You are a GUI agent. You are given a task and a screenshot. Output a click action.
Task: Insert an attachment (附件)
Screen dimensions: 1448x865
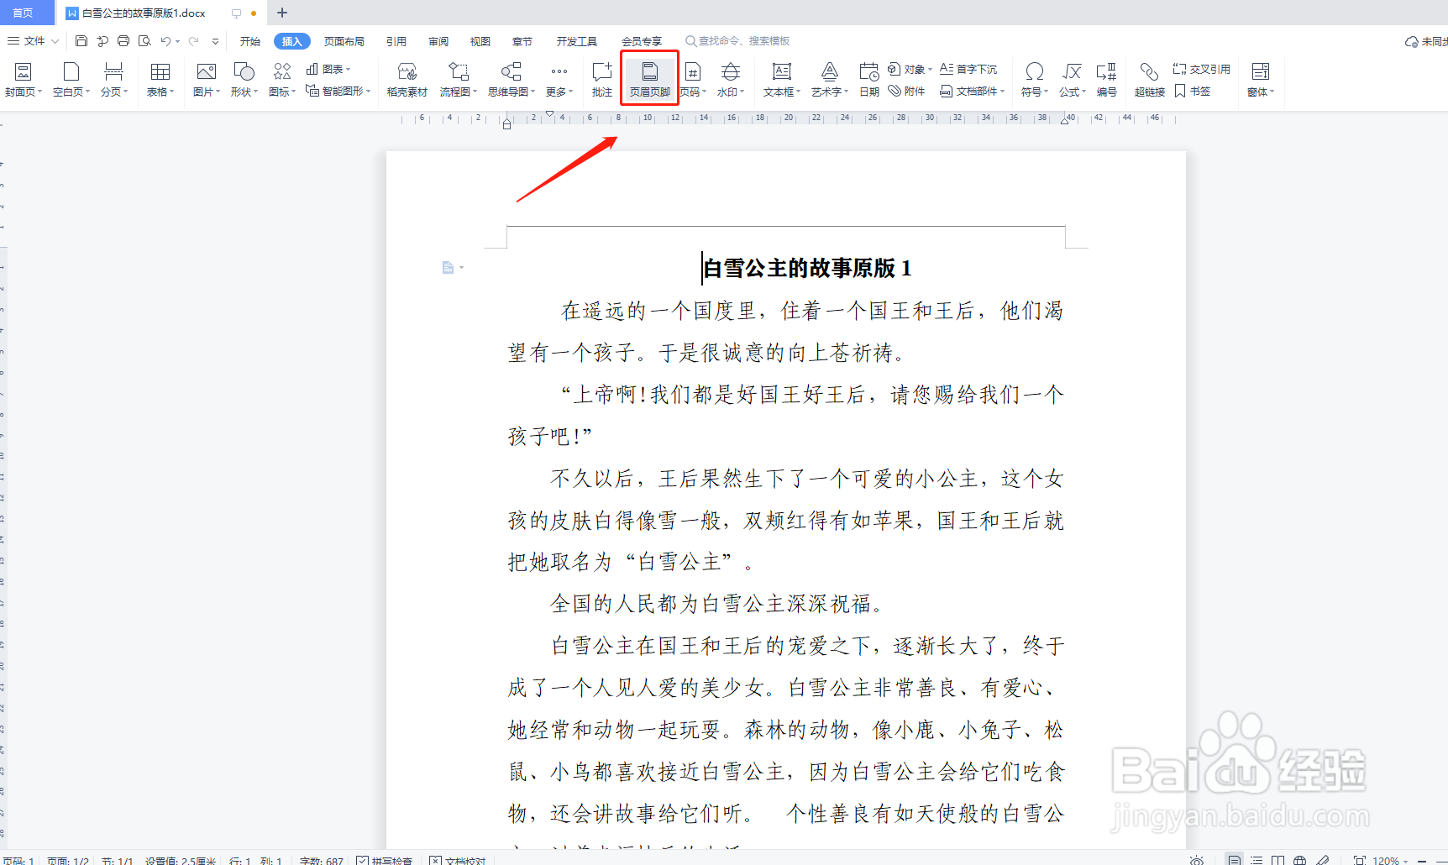coord(906,91)
